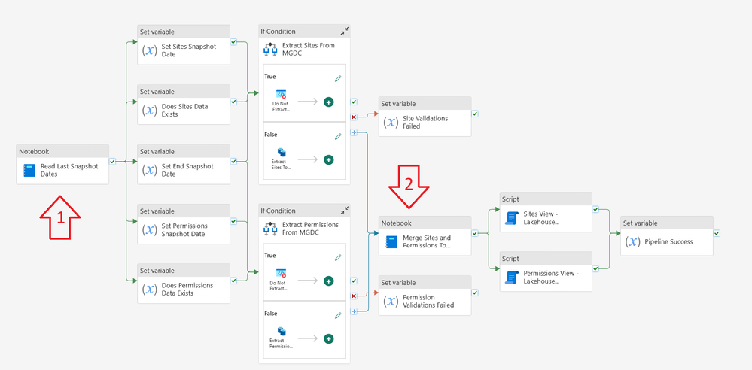Viewport: 752px width, 370px height.
Task: Select Extract Sites To copy activity icon
Action: (x=281, y=153)
